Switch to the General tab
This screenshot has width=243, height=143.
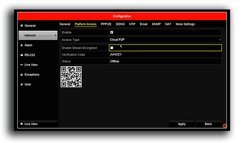(65, 24)
